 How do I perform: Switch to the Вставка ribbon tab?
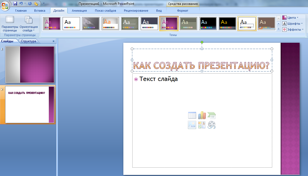40,11
